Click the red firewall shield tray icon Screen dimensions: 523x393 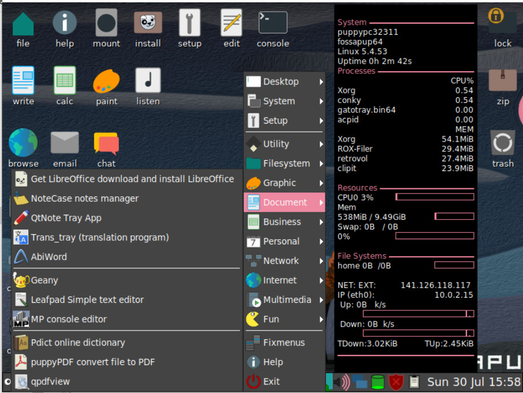396,382
